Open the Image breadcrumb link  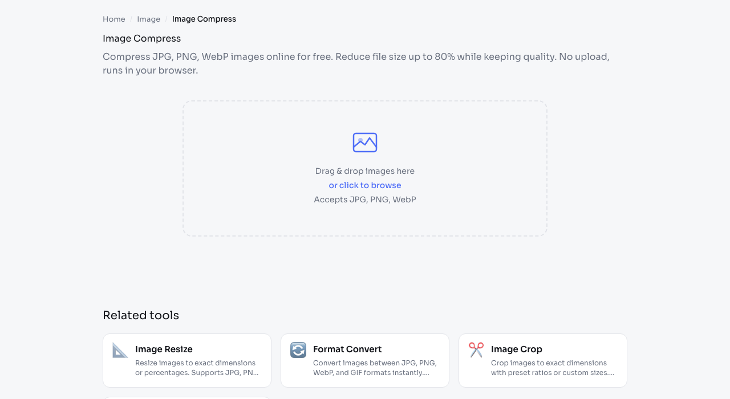(149, 19)
